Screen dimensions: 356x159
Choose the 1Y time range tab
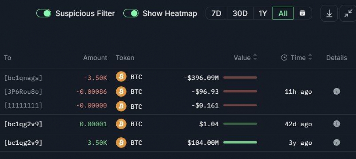click(263, 13)
